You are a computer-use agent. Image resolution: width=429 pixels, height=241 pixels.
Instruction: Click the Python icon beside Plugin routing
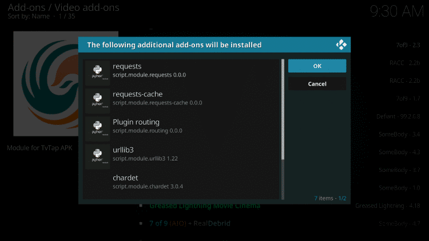[97, 127]
